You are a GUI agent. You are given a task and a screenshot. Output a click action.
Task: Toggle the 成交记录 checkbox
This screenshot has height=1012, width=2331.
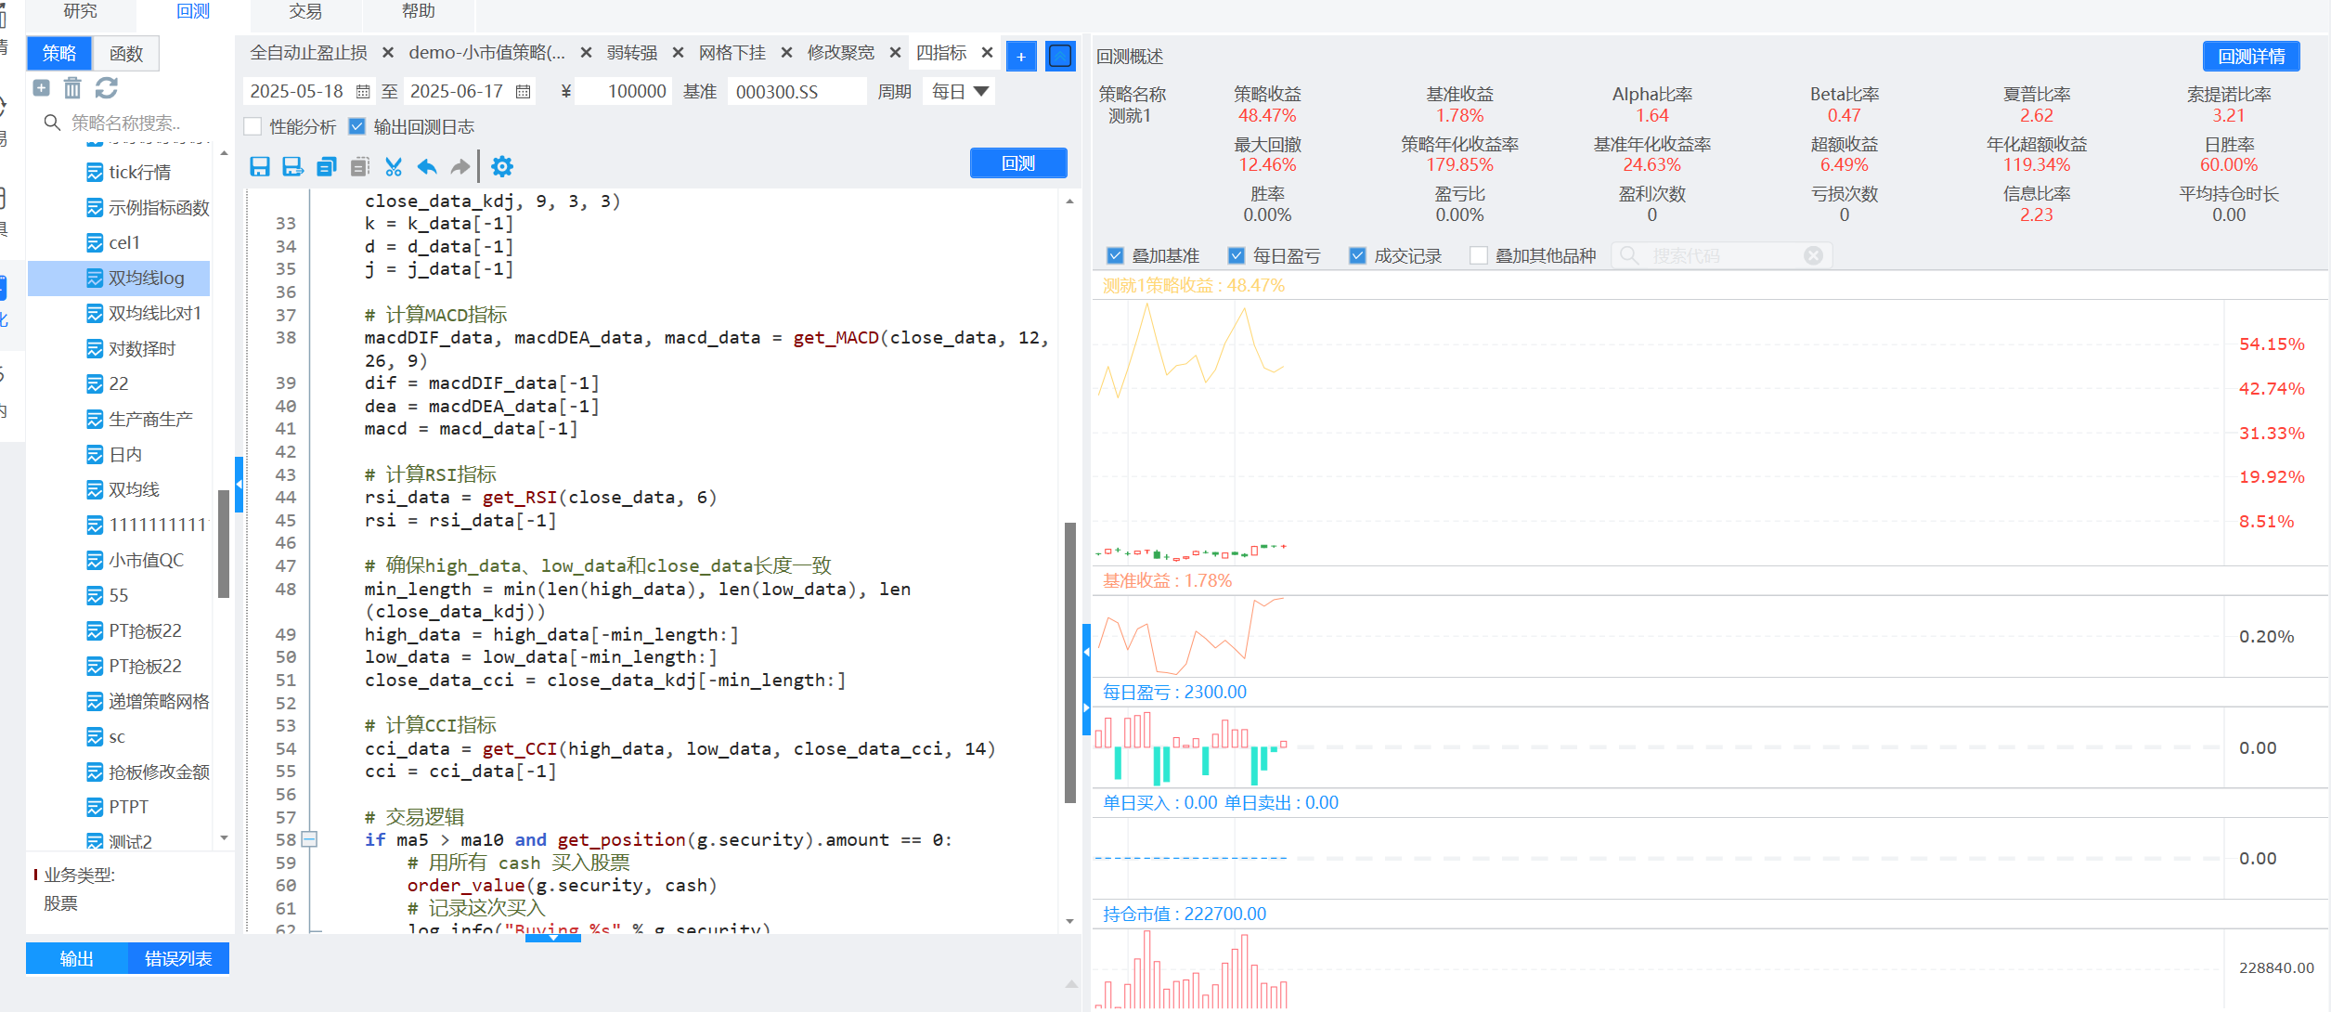pos(1357,255)
